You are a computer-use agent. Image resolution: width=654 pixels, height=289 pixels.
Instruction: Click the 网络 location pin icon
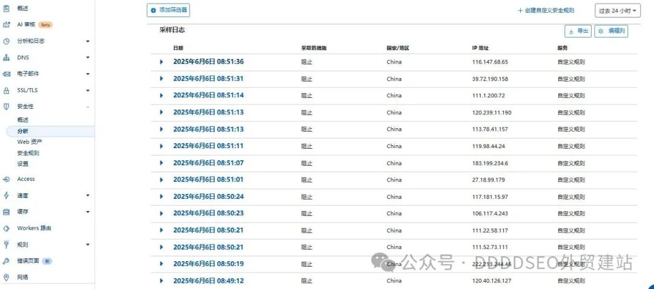click(7, 277)
